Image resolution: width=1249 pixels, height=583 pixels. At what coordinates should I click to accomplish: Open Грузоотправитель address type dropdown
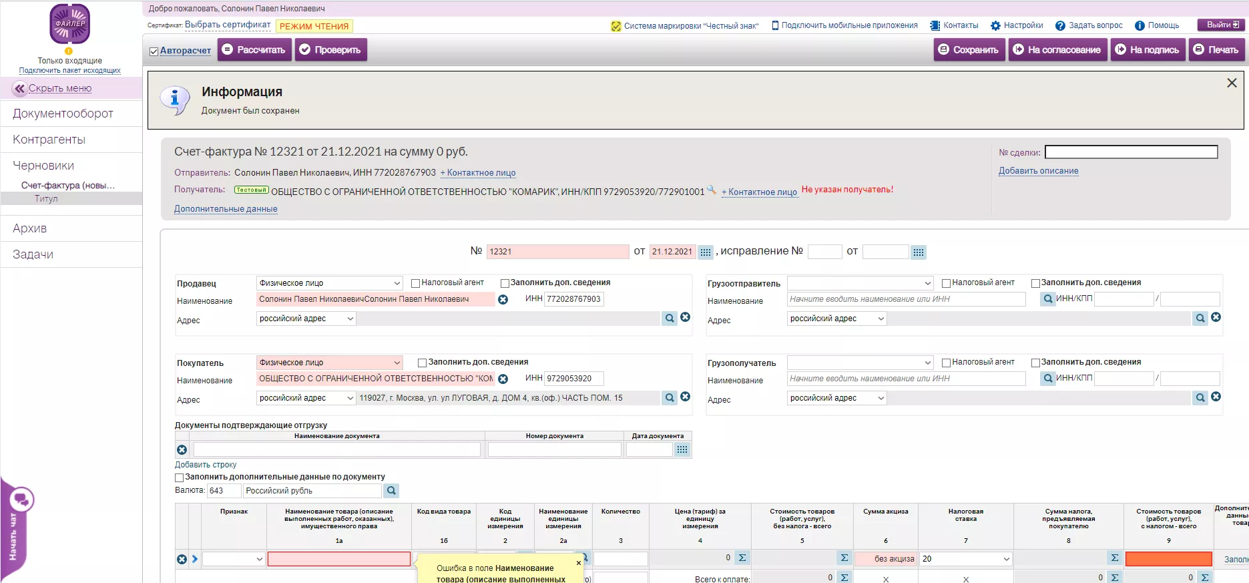(x=837, y=319)
